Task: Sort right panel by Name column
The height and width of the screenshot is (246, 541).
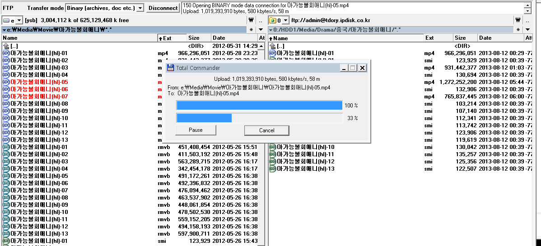Action: tap(346, 38)
